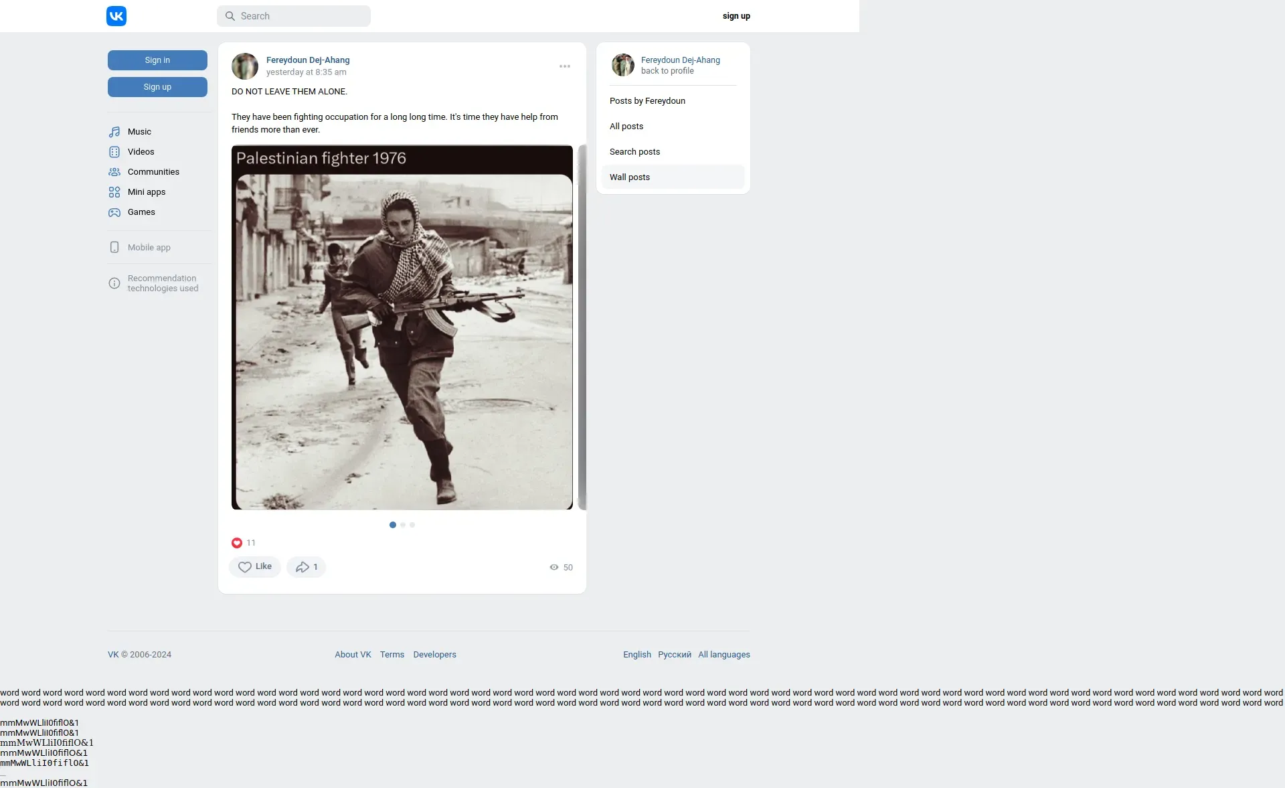The image size is (1285, 788).
Task: Toggle Like on the post
Action: point(255,567)
